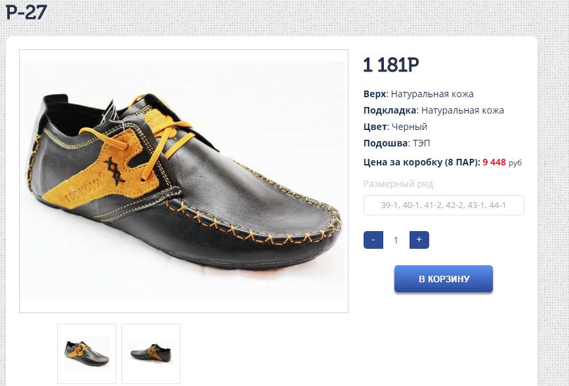Click the Цвет: Черный line

point(395,127)
